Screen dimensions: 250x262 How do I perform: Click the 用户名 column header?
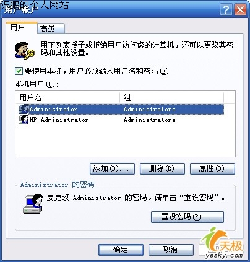point(68,97)
